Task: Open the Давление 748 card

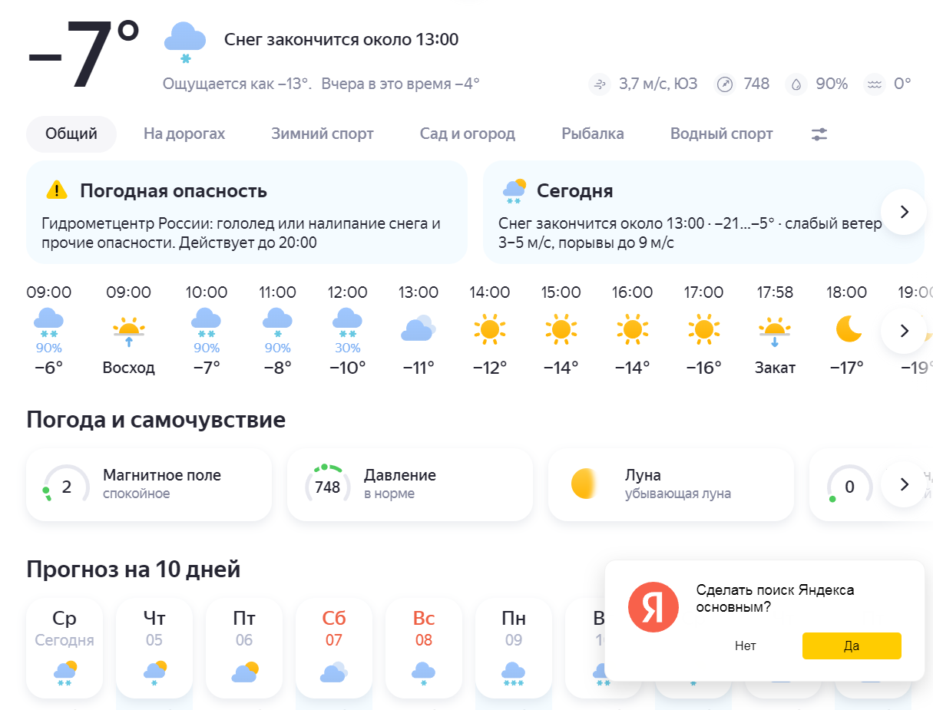Action: [409, 484]
